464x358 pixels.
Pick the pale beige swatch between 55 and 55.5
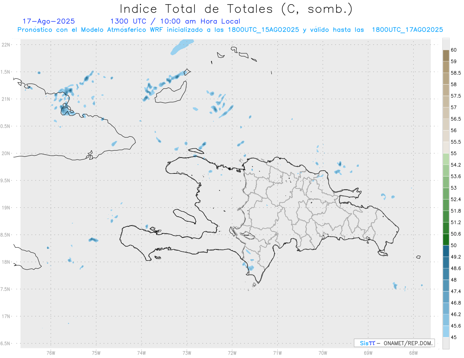[x=446, y=148]
